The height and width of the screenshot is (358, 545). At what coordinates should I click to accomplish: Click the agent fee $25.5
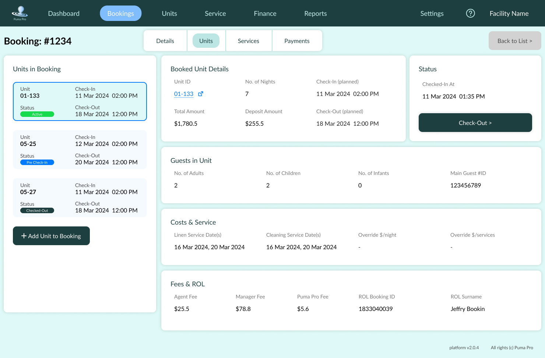(x=182, y=309)
